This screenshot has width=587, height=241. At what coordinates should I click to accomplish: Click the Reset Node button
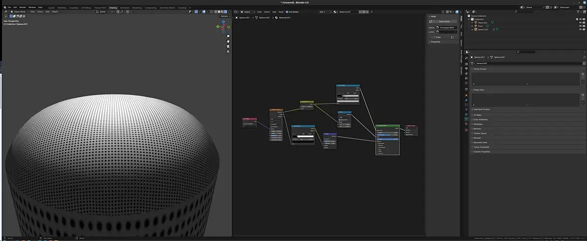pyautogui.click(x=444, y=21)
